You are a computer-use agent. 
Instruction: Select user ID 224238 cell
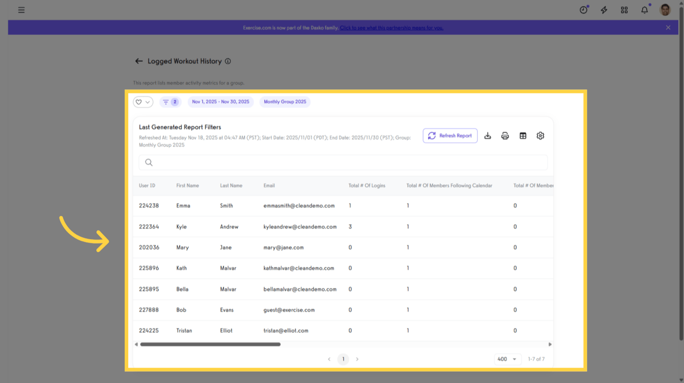click(149, 206)
